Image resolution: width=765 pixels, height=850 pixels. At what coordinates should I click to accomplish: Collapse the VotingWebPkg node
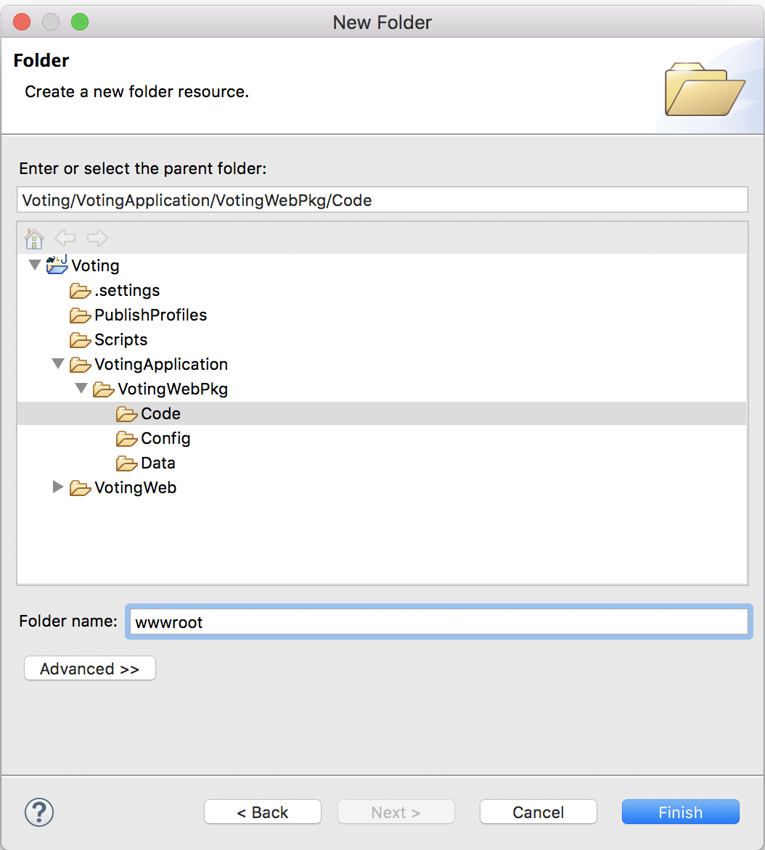coord(81,389)
